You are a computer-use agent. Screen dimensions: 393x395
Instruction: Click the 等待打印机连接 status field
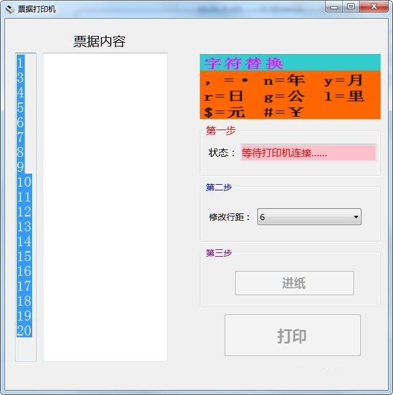308,153
